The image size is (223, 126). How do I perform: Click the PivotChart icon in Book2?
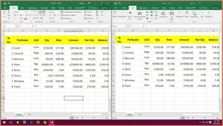coord(163,15)
